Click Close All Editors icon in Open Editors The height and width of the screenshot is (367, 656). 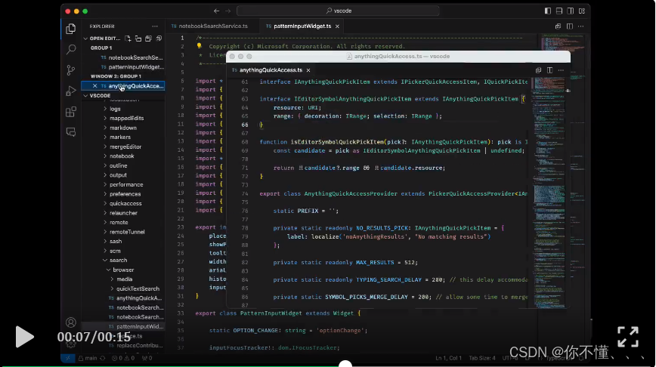[x=159, y=39]
